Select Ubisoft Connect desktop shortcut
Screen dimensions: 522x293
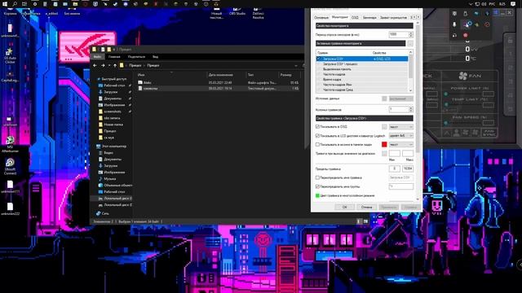(x=10, y=167)
